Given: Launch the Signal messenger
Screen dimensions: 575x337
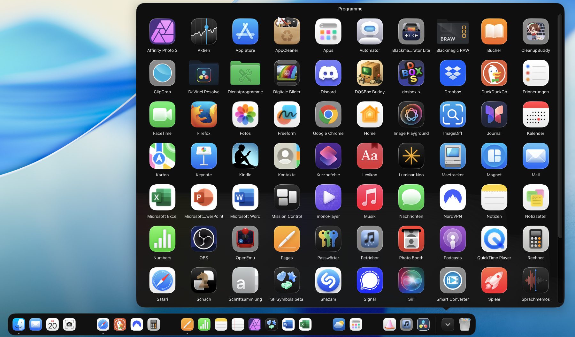Looking at the screenshot, I should pyautogui.click(x=370, y=281).
